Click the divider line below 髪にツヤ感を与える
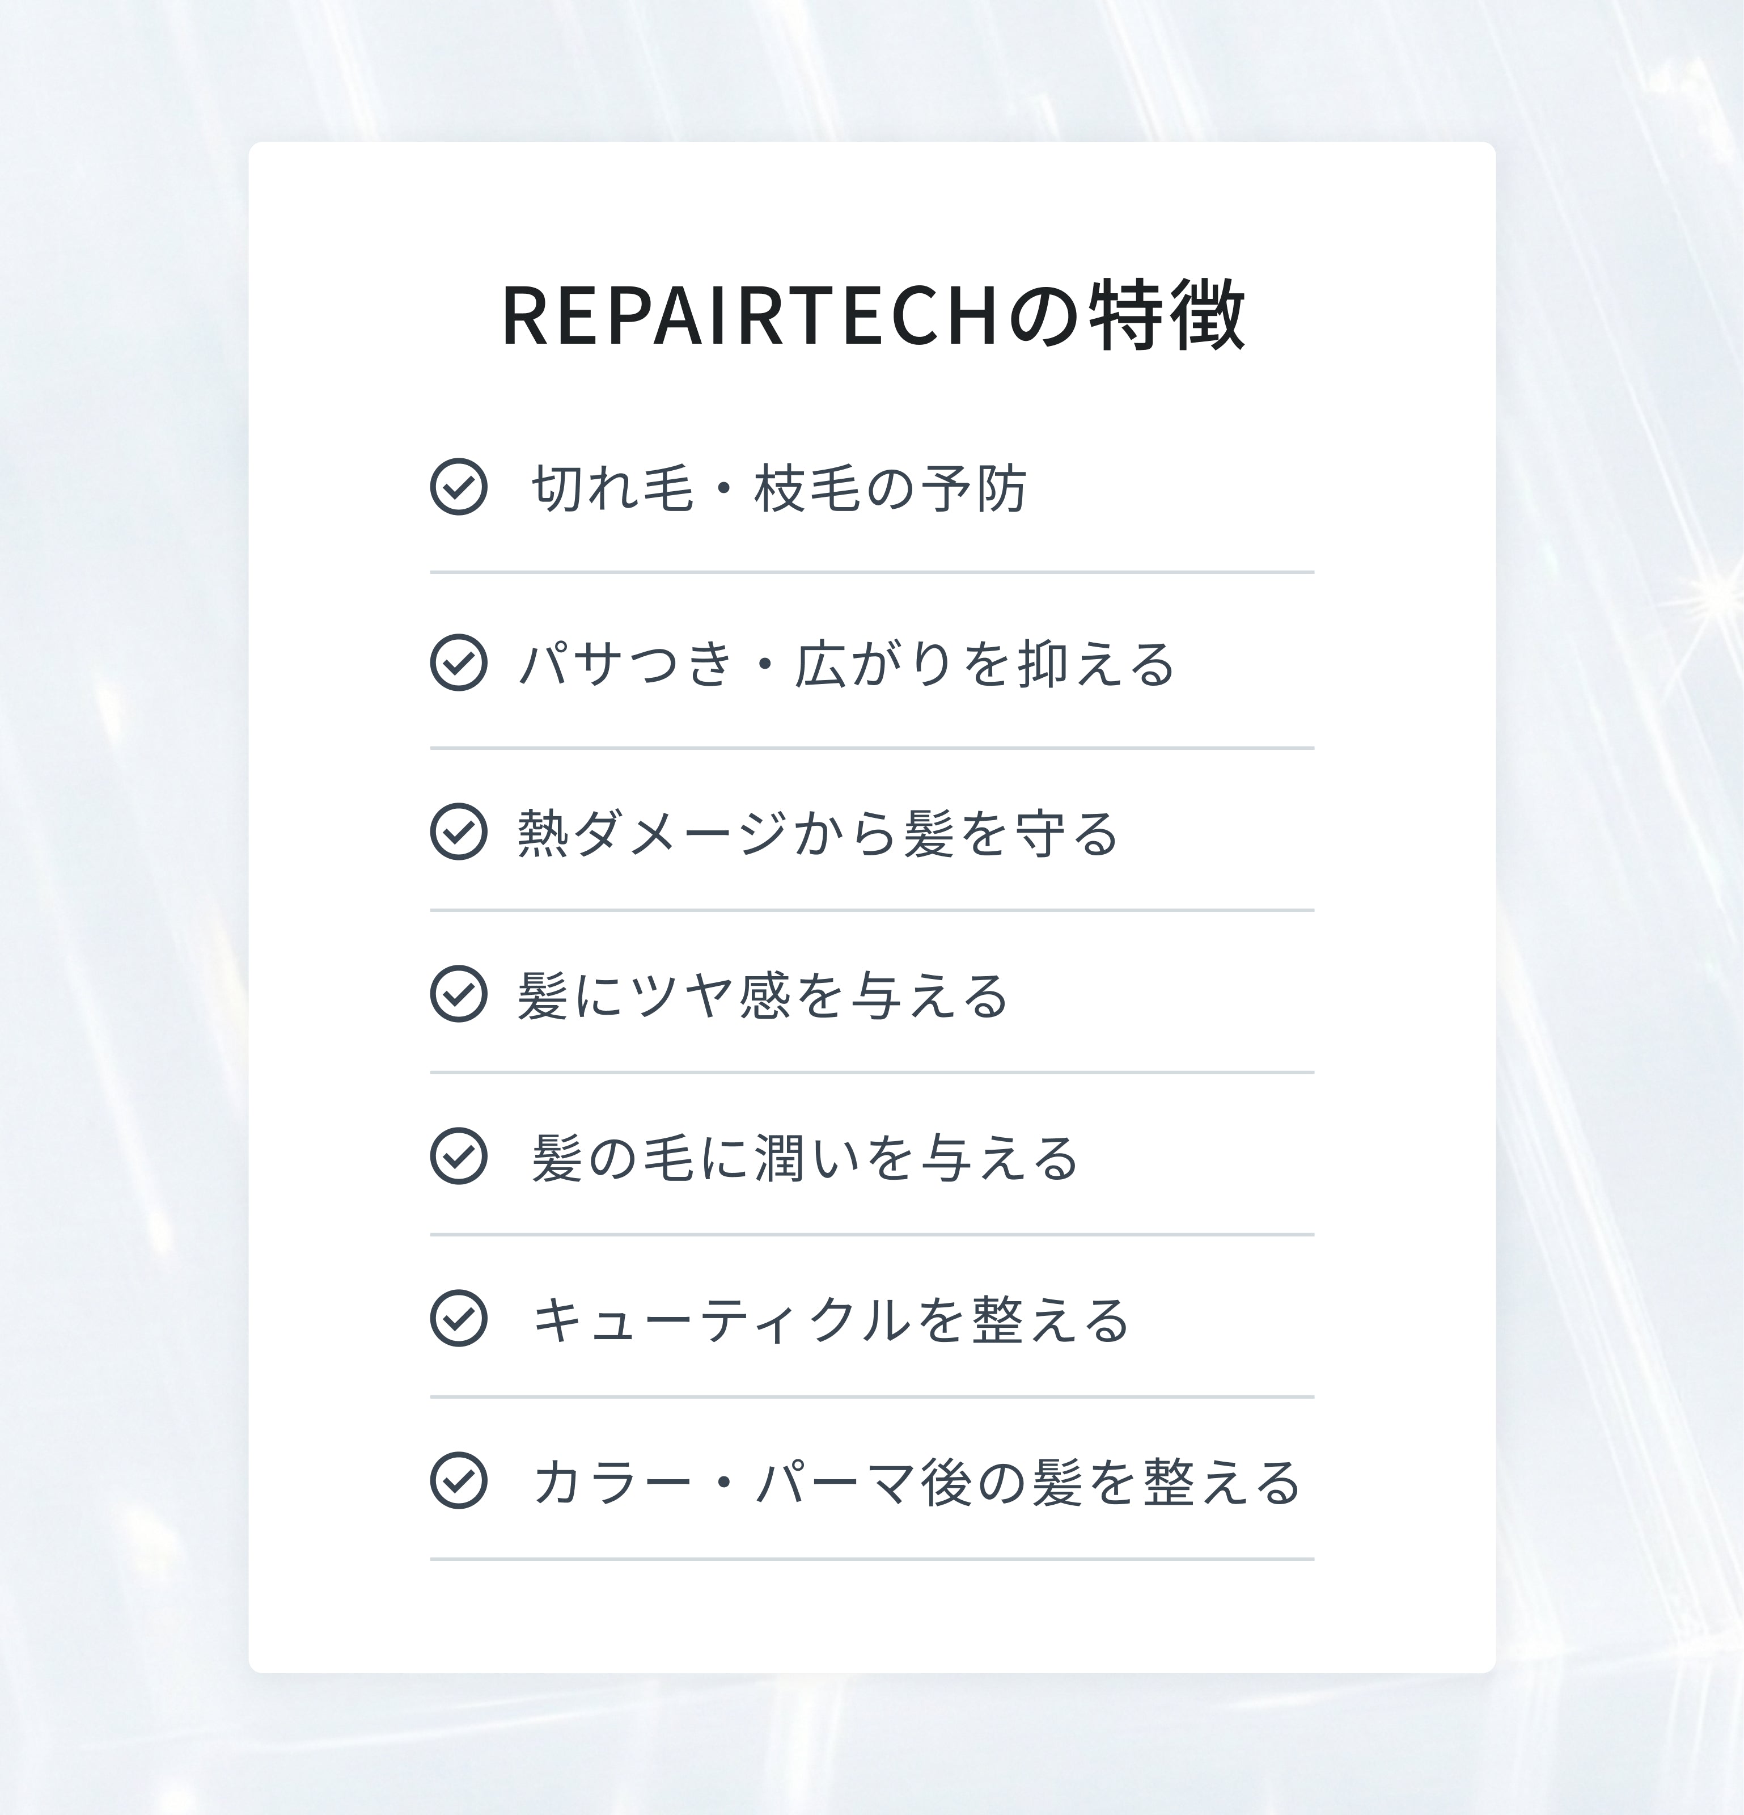The height and width of the screenshot is (1815, 1744). coord(872,1073)
